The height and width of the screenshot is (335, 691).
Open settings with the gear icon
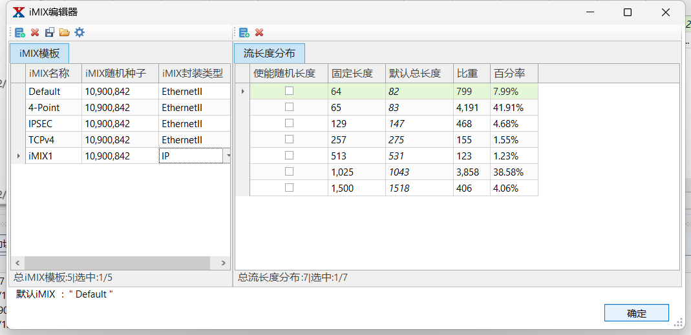coord(80,32)
